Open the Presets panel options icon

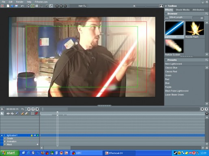(x=207, y=60)
